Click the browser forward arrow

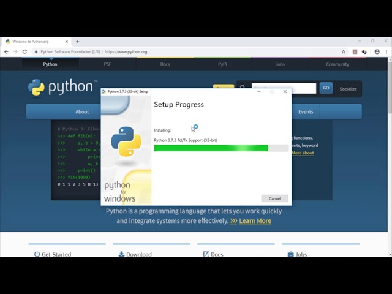[15, 51]
